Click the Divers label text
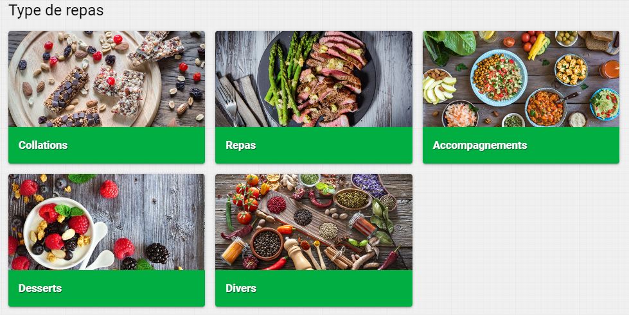This screenshot has width=629, height=315. pyautogui.click(x=241, y=288)
